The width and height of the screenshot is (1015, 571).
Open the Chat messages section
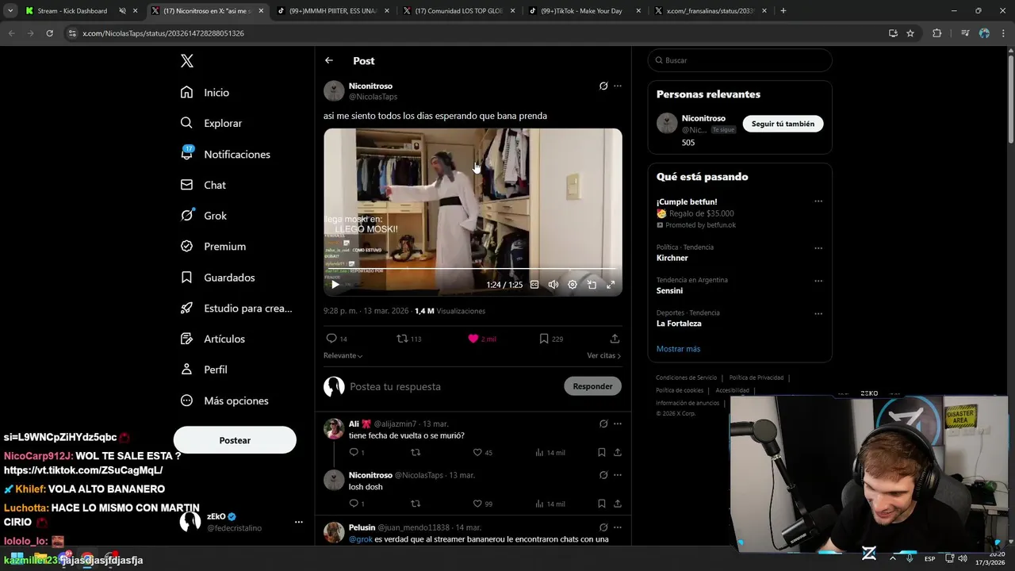pyautogui.click(x=203, y=185)
